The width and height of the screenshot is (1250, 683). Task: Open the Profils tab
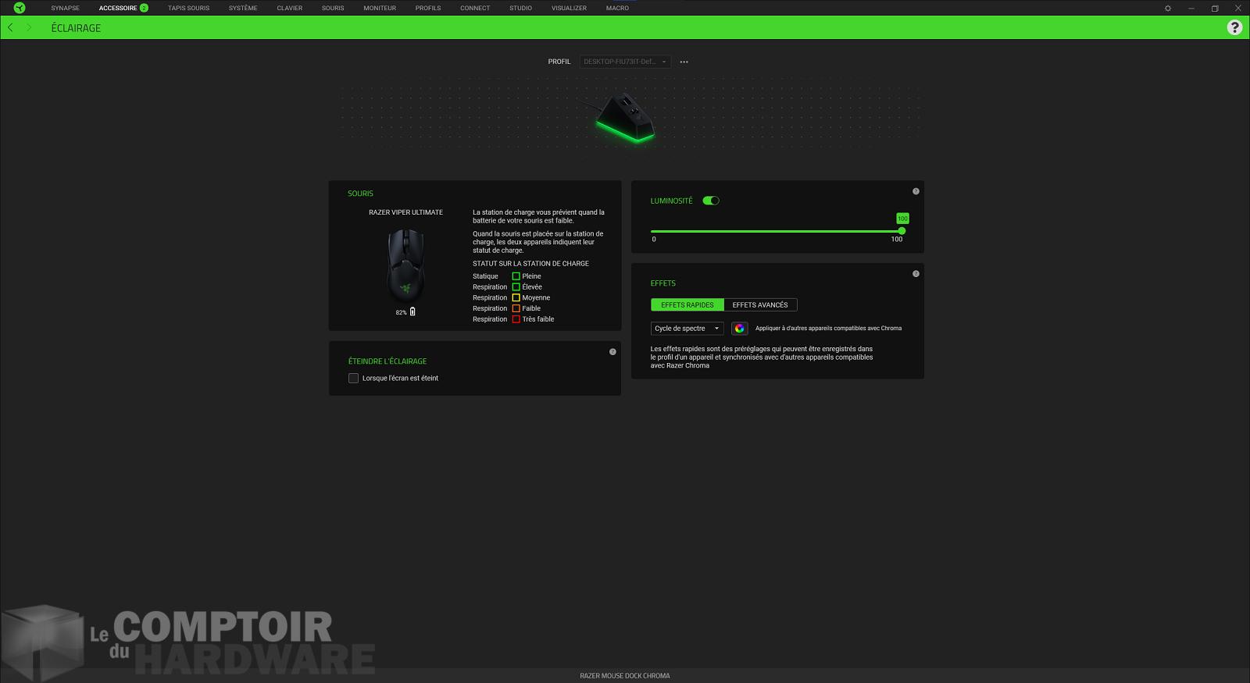coord(428,8)
